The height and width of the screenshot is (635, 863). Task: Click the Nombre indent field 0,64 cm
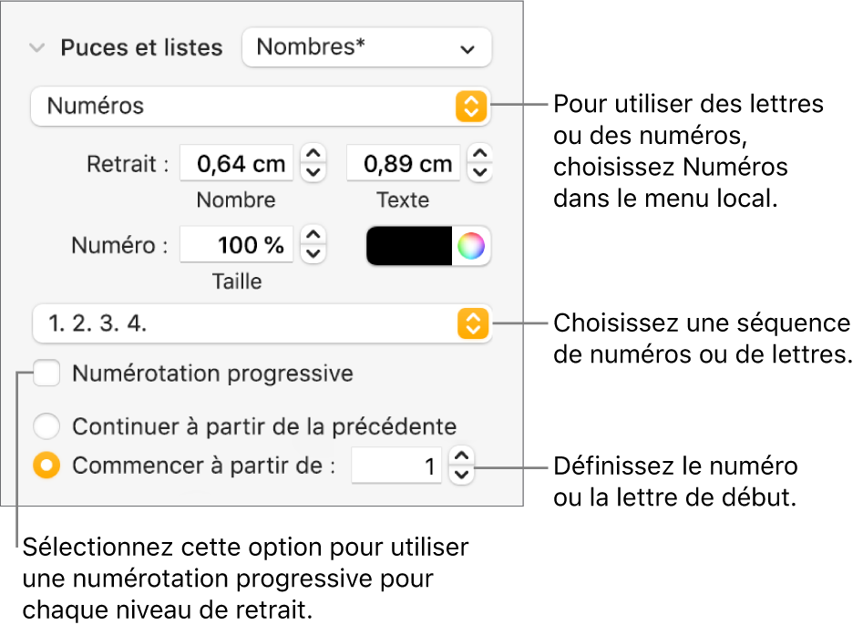click(237, 163)
